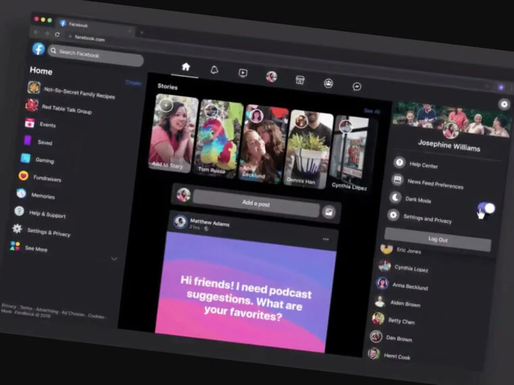The width and height of the screenshot is (514, 385).
Task: Click the browser reload button
Action: click(x=57, y=34)
